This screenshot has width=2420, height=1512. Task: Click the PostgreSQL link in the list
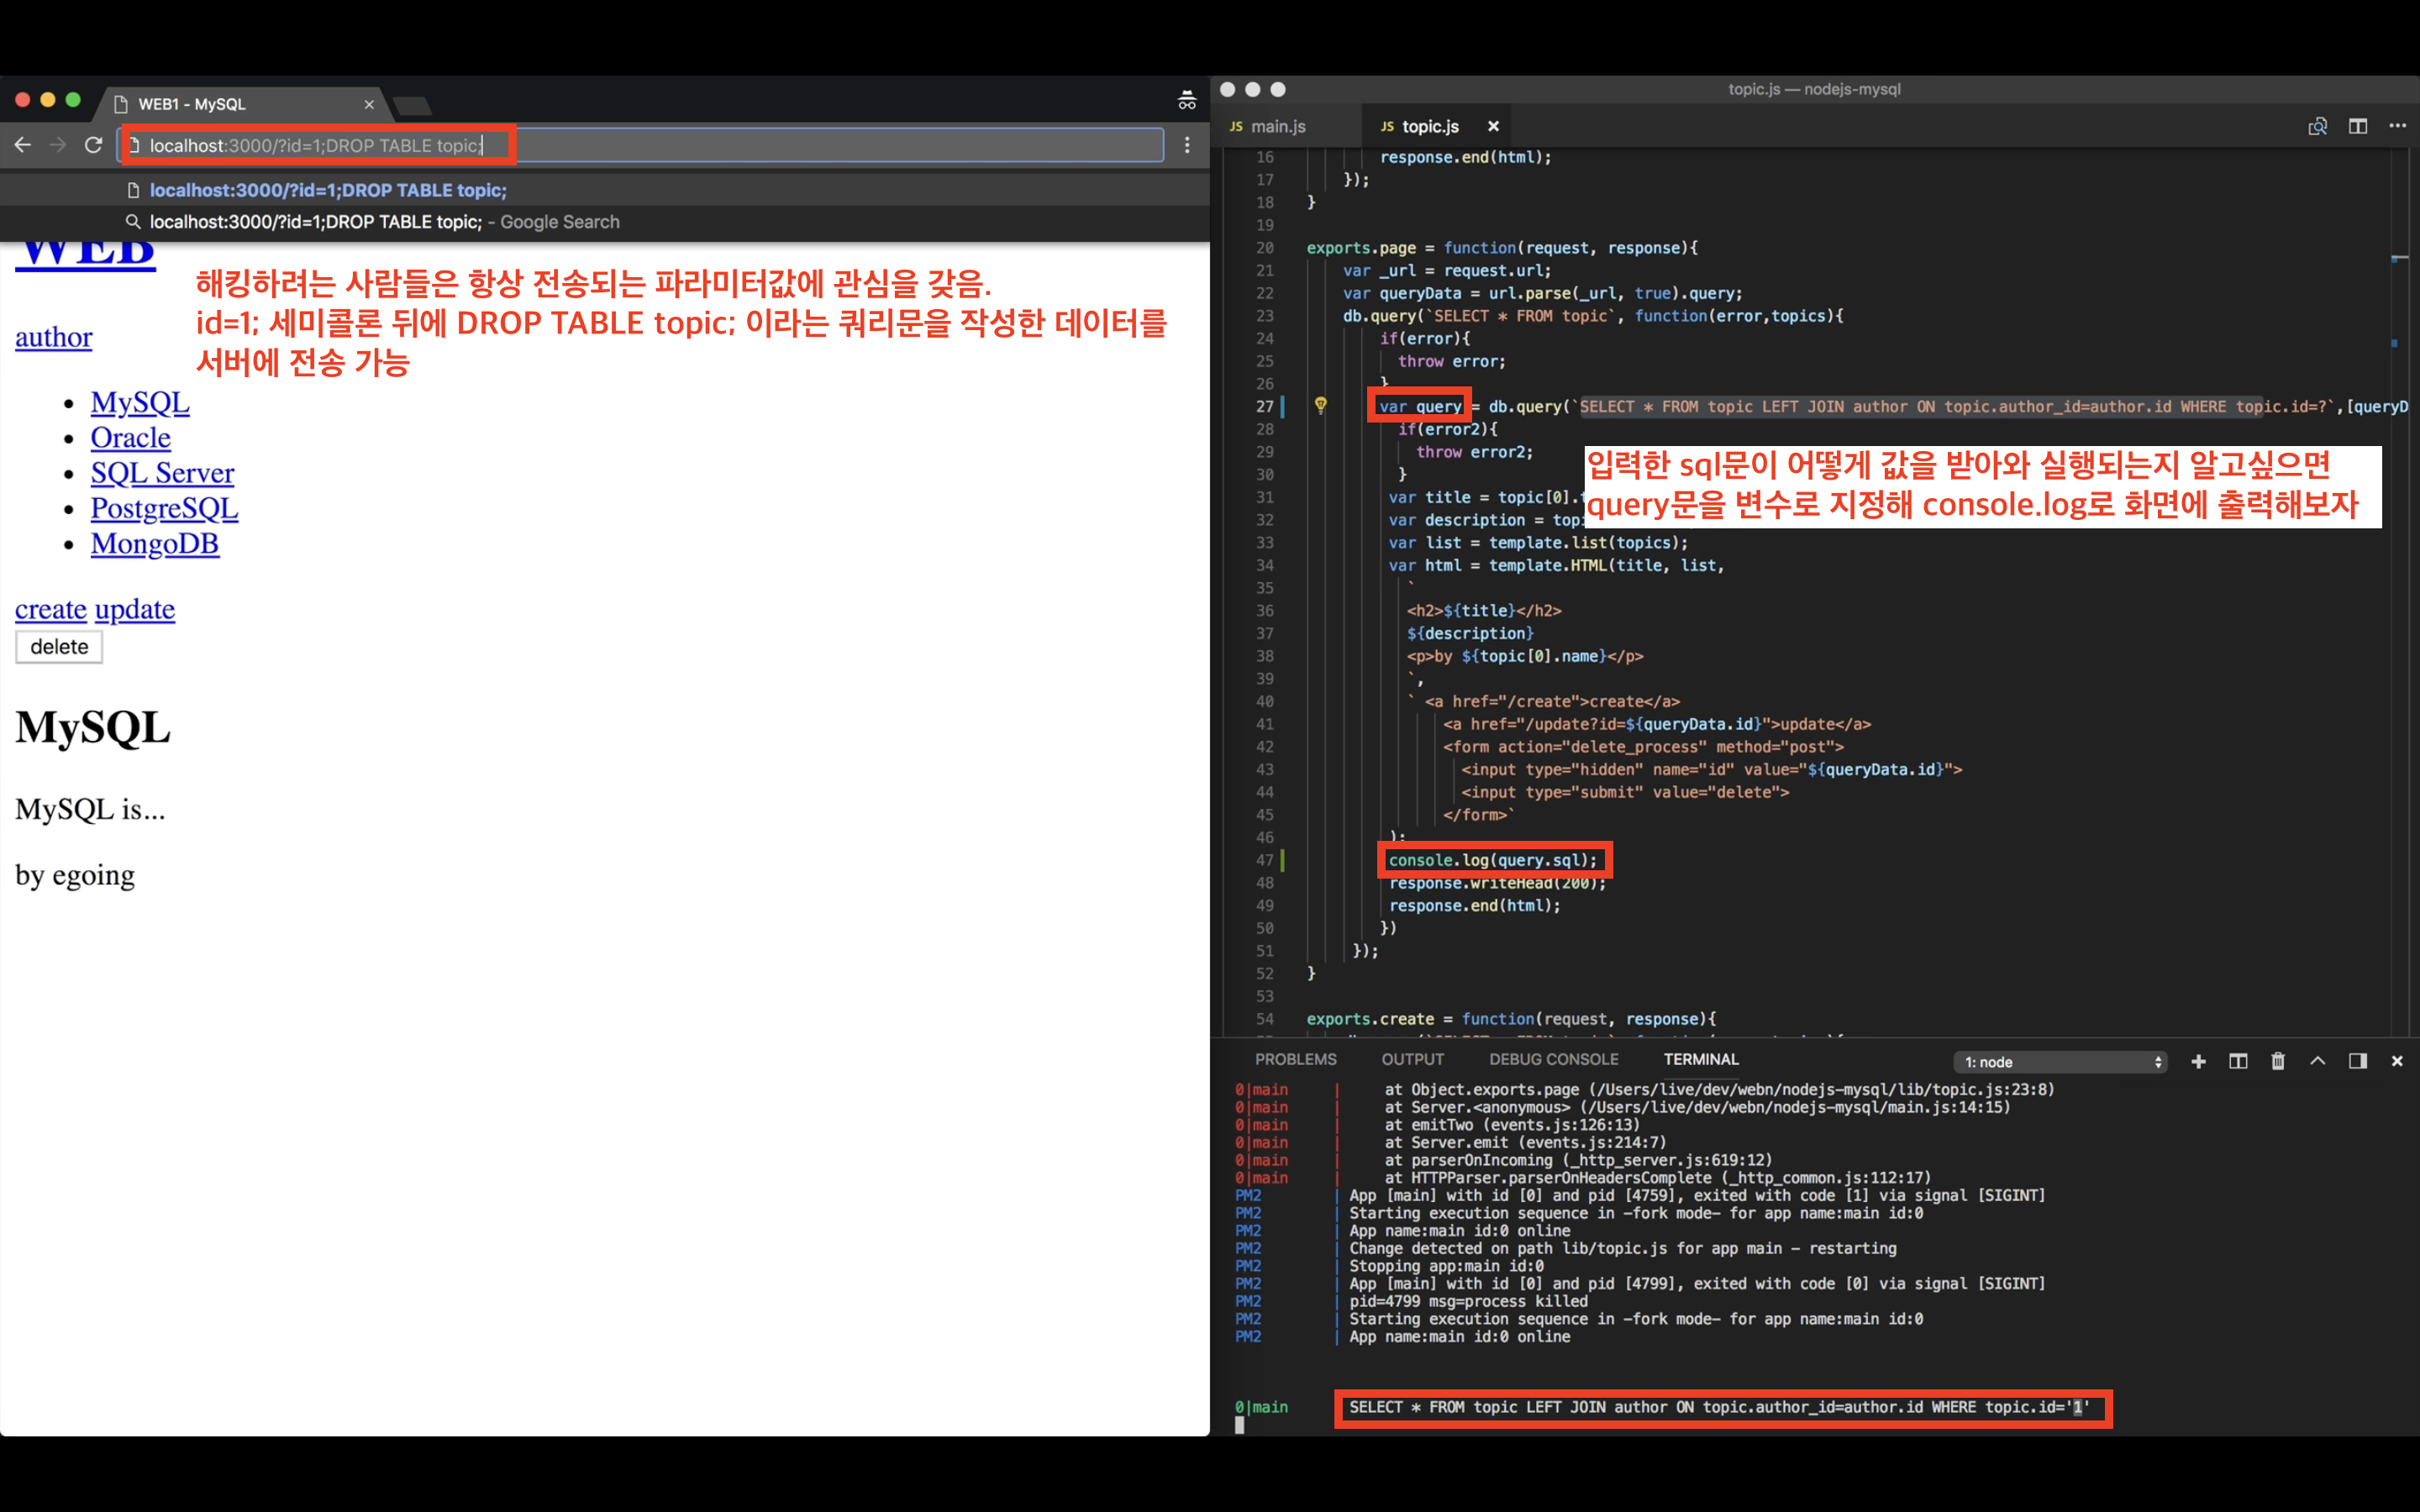click(x=164, y=508)
